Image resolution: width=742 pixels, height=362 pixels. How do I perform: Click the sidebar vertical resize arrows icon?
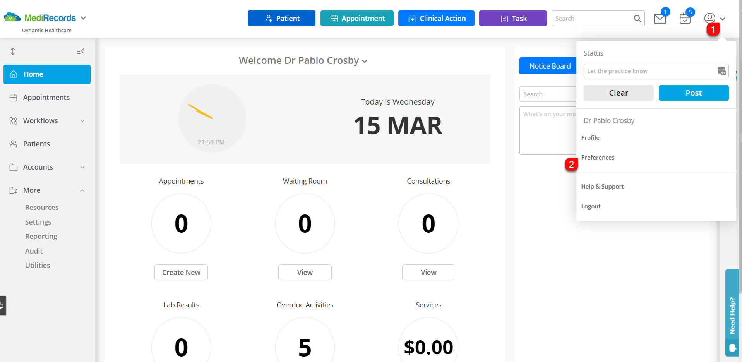[x=12, y=51]
